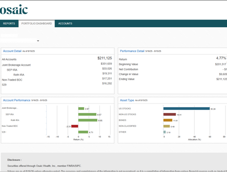Image resolution: width=227 pixels, height=172 pixels.
Task: Click the US STOCKS chart label
Action: point(125,109)
